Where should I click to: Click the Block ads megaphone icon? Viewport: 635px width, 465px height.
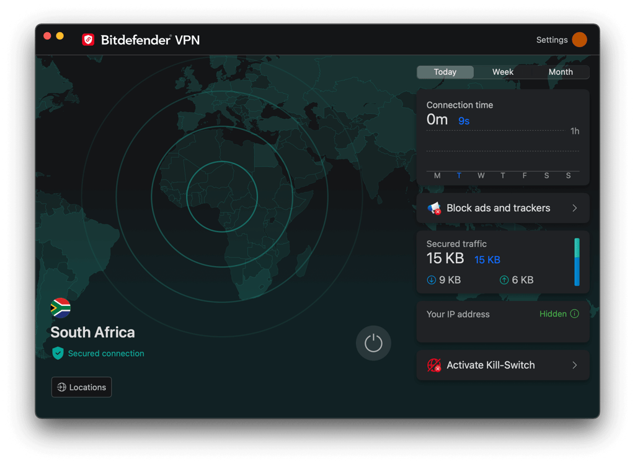click(x=434, y=208)
